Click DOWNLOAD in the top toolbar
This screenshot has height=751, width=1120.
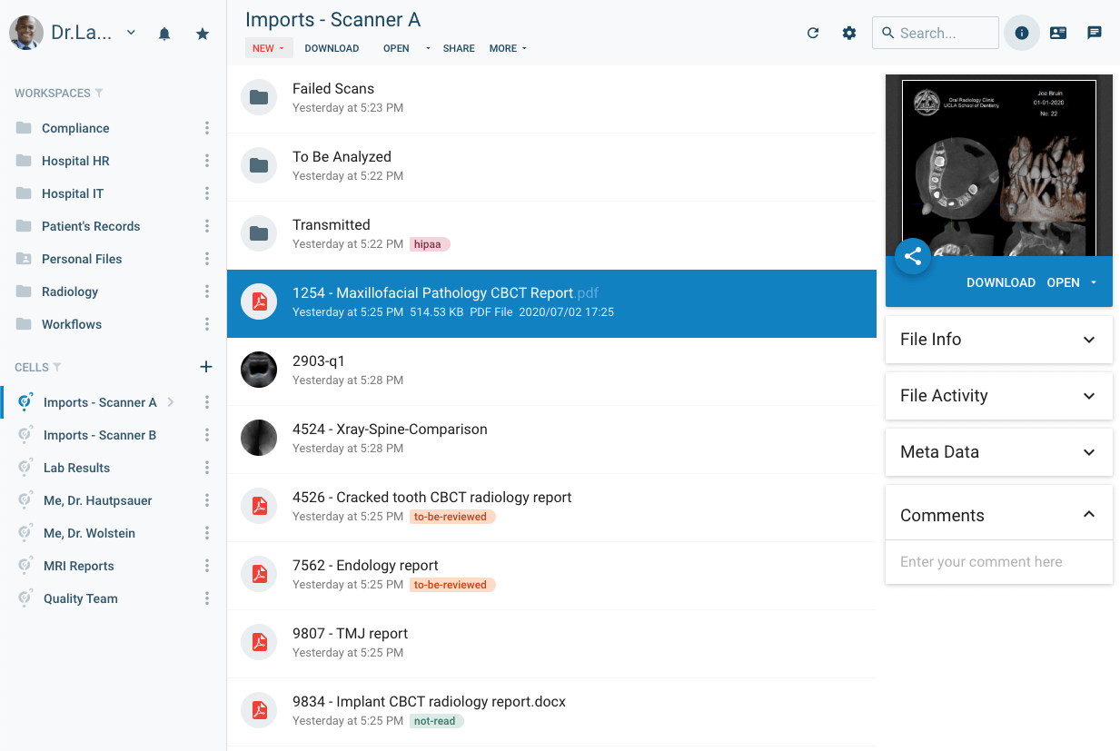[332, 48]
